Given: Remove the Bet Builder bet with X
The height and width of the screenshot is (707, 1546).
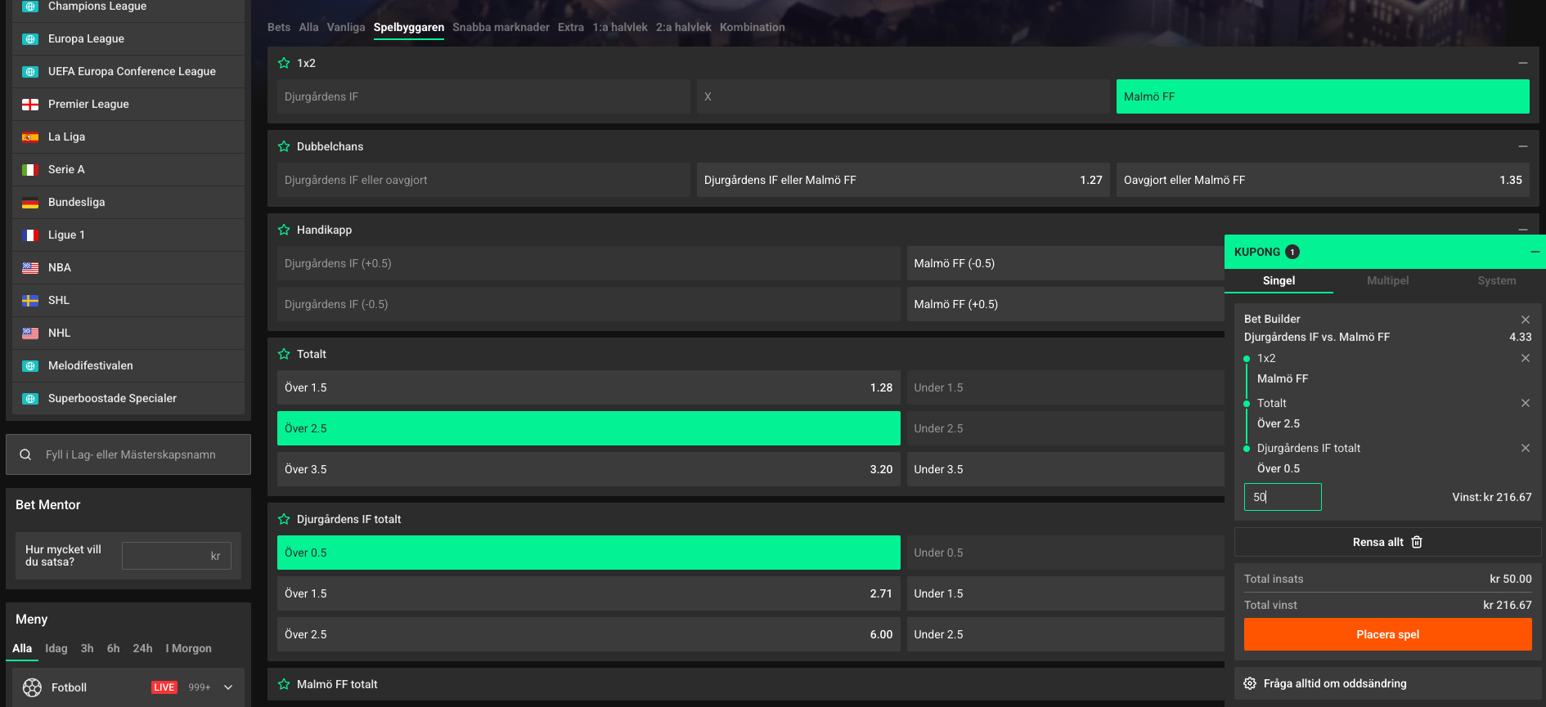Looking at the screenshot, I should [1526, 320].
